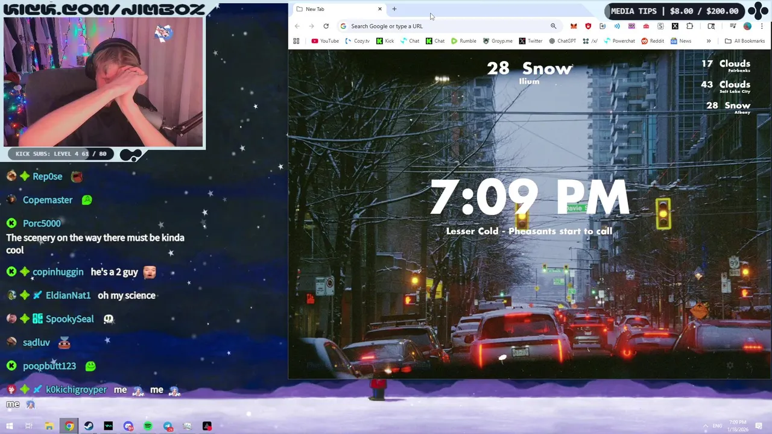Open Discord from the taskbar

pos(128,426)
